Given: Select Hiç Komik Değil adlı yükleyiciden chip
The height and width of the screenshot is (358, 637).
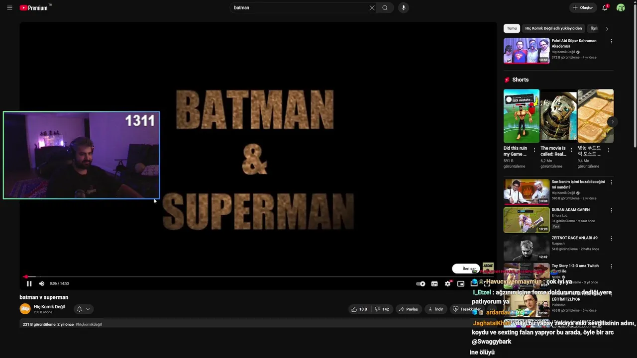Looking at the screenshot, I should click(x=553, y=28).
